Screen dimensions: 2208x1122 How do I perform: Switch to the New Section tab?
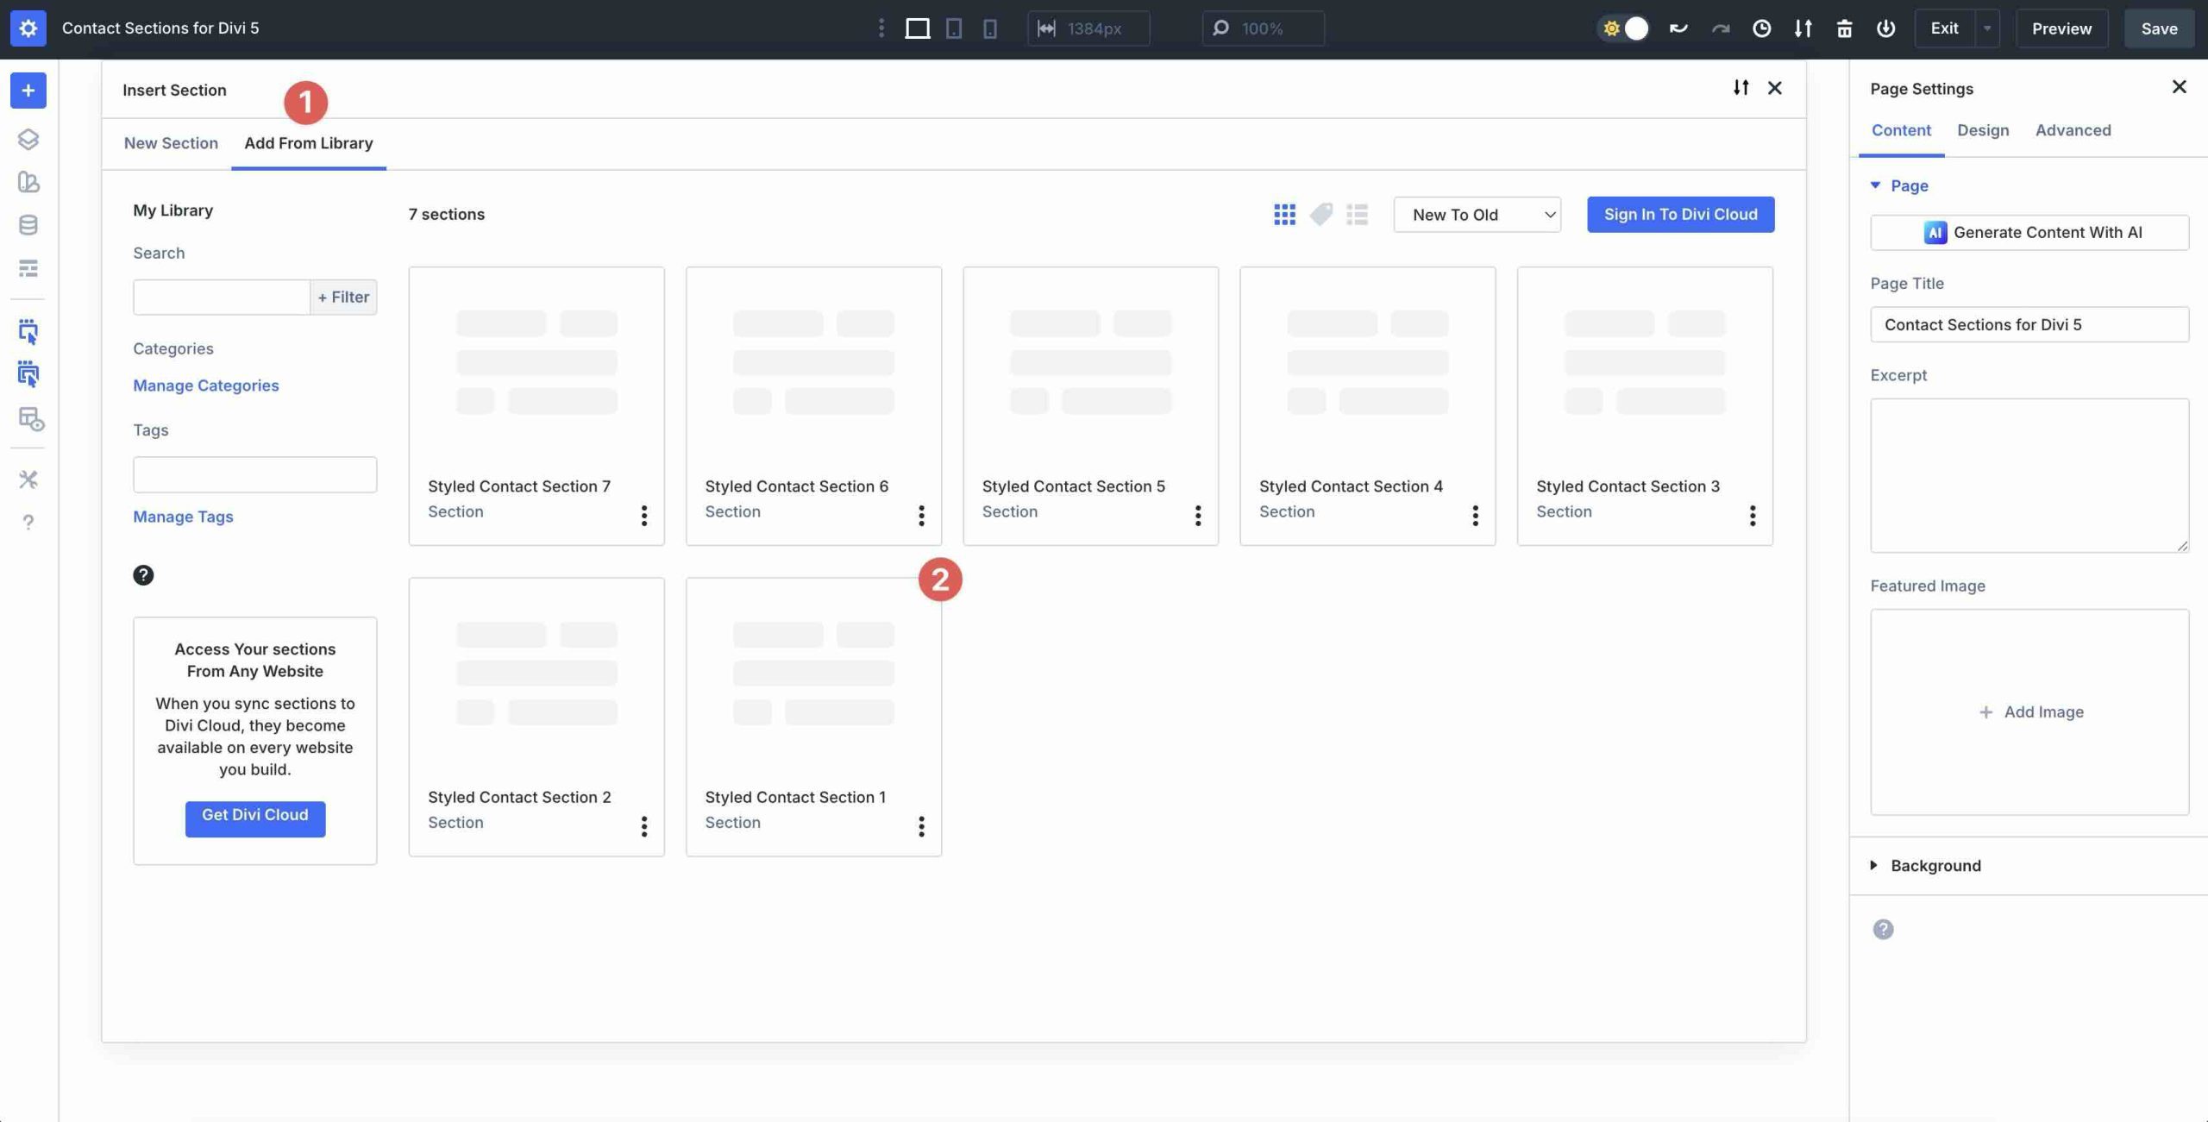pos(171,142)
